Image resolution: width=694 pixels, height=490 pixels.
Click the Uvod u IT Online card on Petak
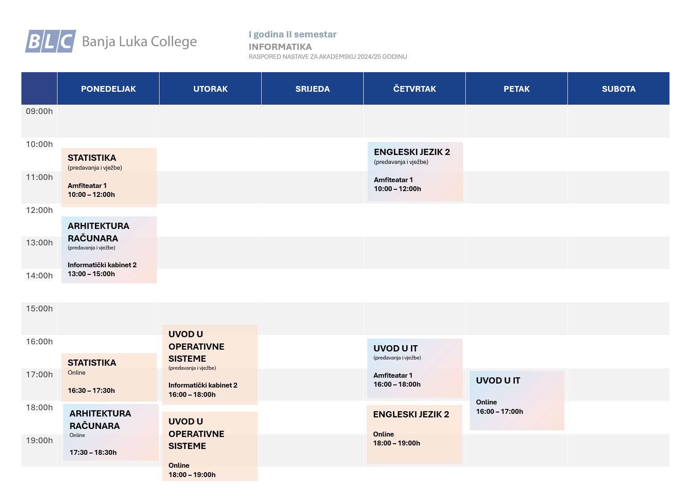pyautogui.click(x=517, y=400)
